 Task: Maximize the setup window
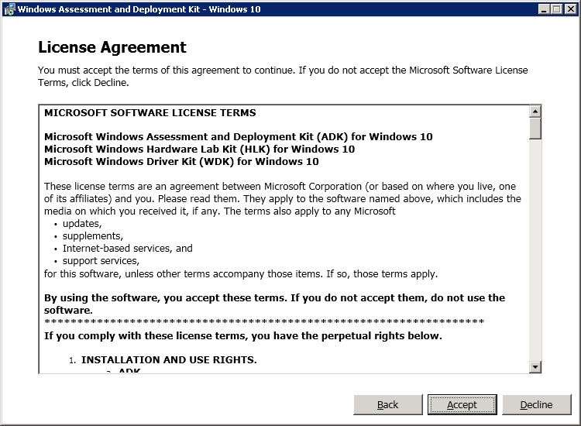tap(556, 9)
